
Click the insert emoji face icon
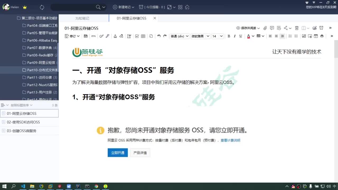click(322, 36)
